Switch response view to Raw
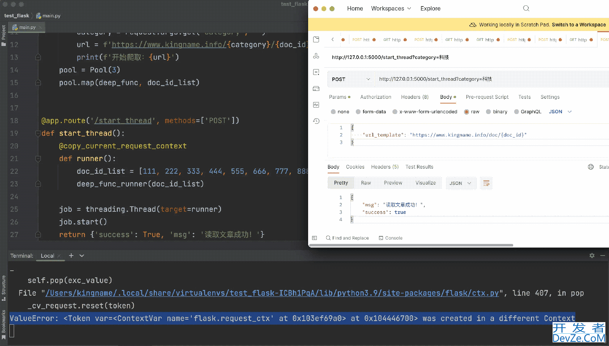This screenshot has height=346, width=609. (366, 183)
